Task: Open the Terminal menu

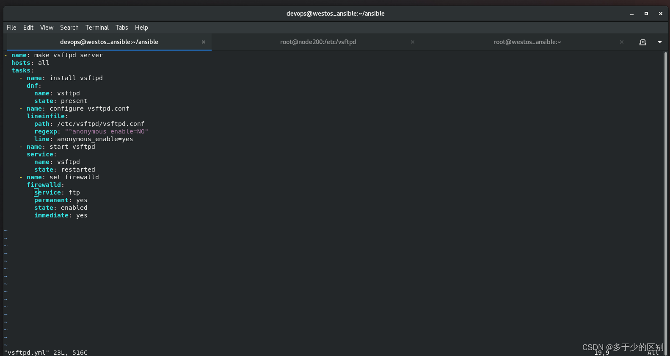Action: [97, 28]
